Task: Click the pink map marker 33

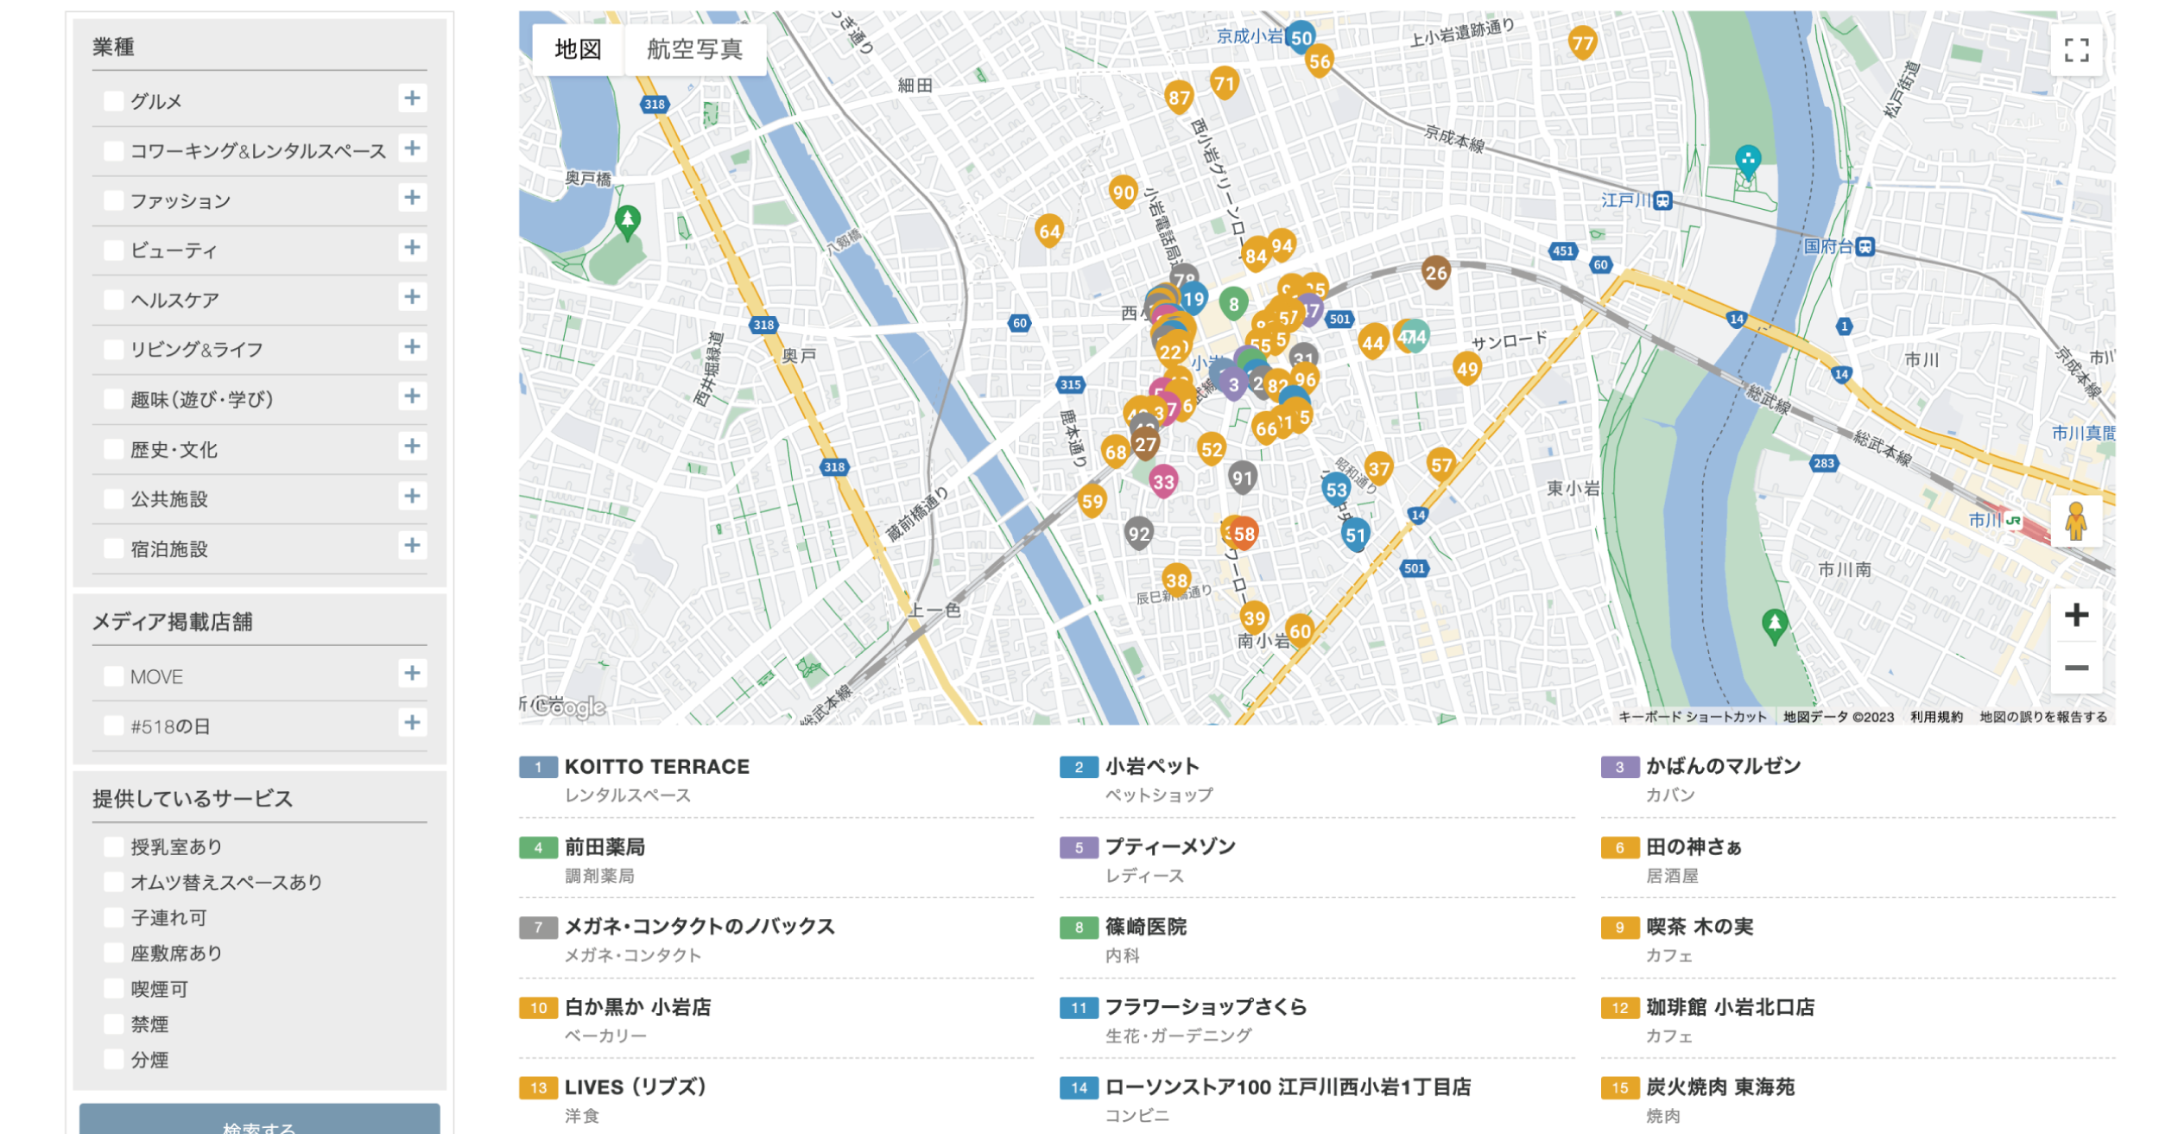Action: pos(1163,482)
